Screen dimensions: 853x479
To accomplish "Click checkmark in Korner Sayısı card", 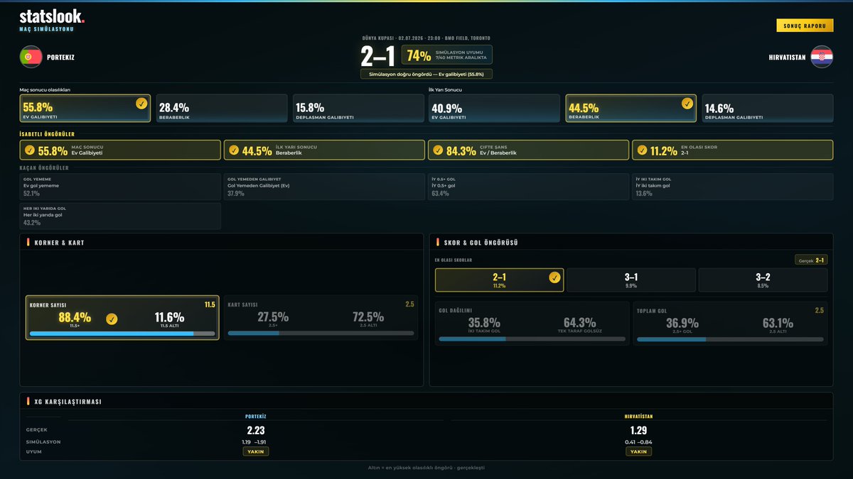I will pyautogui.click(x=112, y=319).
